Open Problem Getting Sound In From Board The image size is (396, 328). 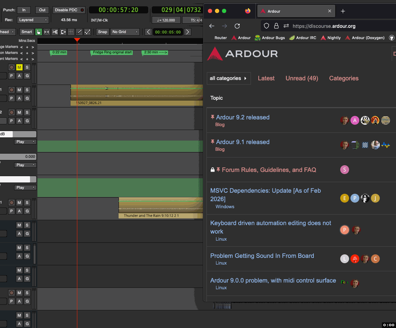(x=262, y=256)
